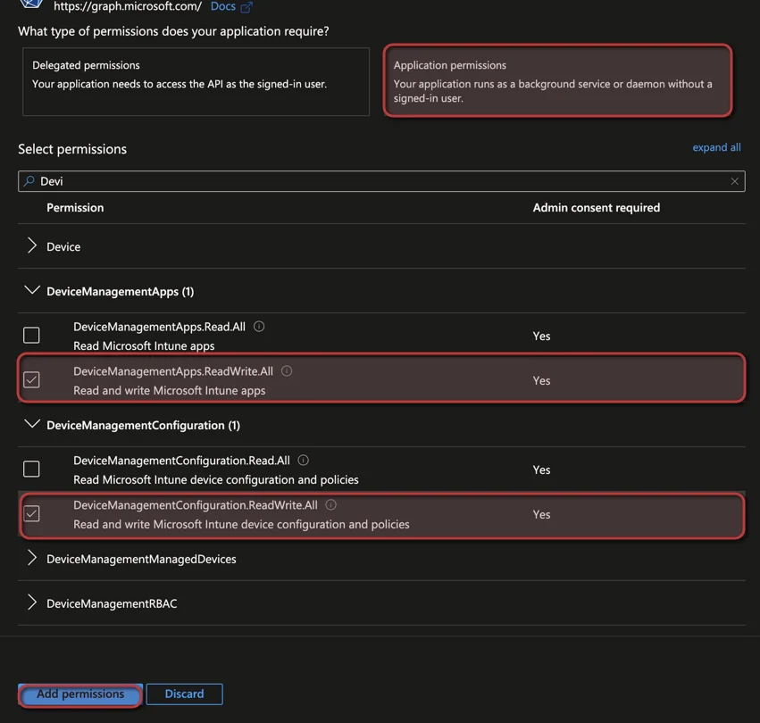The image size is (760, 723).
Task: Click 'Read and write Microsoft Intune device configuration' text
Action: click(241, 524)
